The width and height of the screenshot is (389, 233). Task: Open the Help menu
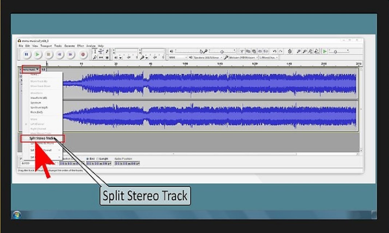click(x=100, y=46)
